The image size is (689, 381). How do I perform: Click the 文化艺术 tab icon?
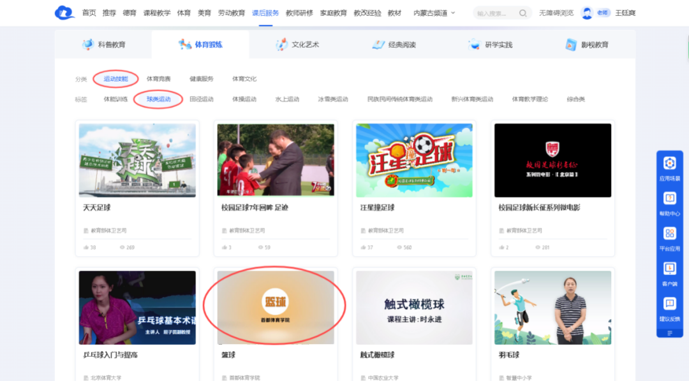pyautogui.click(x=281, y=45)
